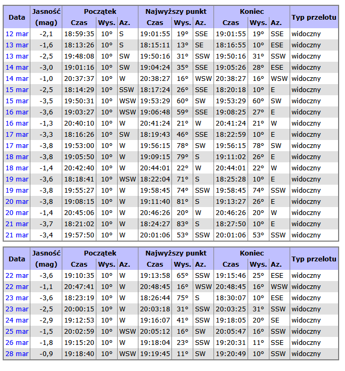Open 13 mar pass starting at 19:48:08
Screen dimensions: 345x371
coord(17,56)
